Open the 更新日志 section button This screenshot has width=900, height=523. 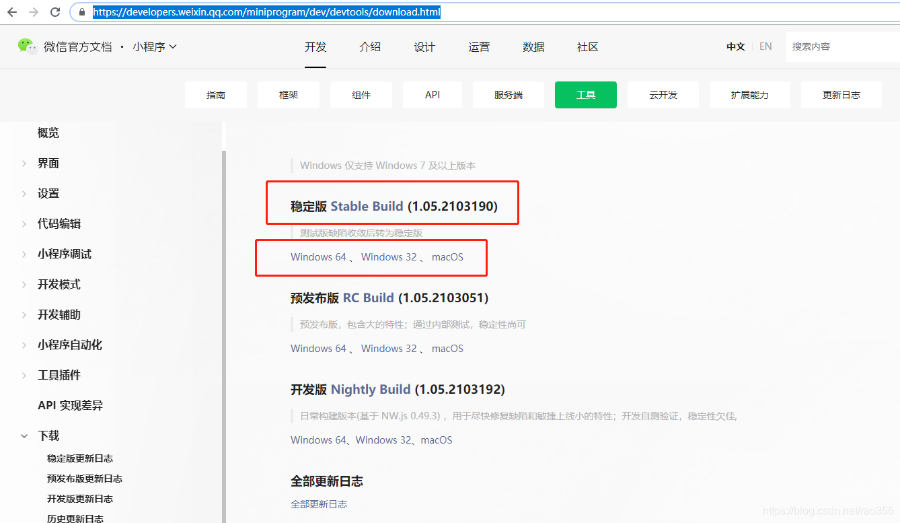tap(841, 95)
